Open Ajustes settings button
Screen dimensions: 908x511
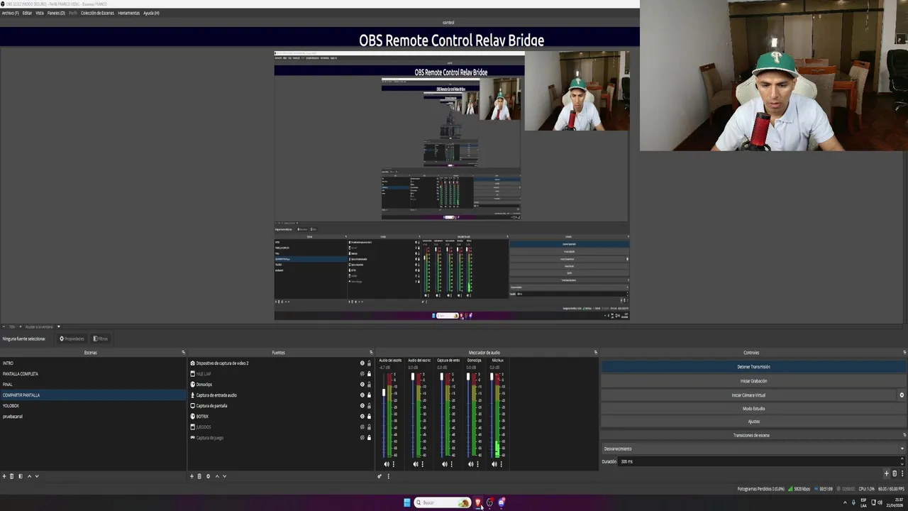[753, 422]
